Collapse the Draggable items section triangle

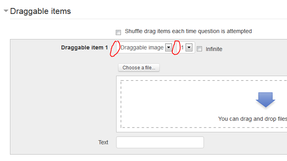[x=6, y=11]
